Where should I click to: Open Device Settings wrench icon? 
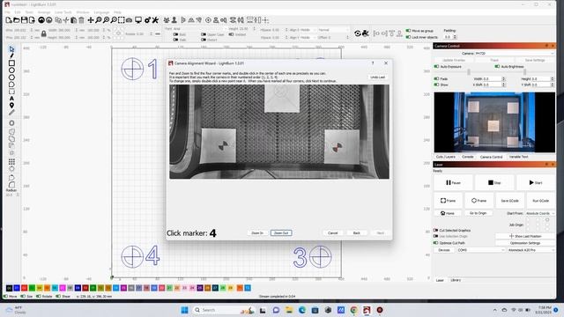click(155, 20)
